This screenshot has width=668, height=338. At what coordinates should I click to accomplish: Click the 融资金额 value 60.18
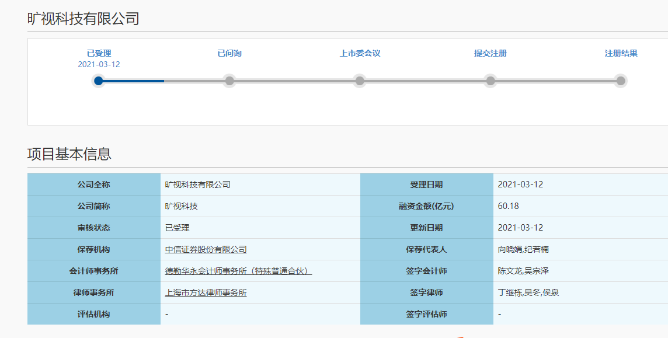[x=508, y=206]
